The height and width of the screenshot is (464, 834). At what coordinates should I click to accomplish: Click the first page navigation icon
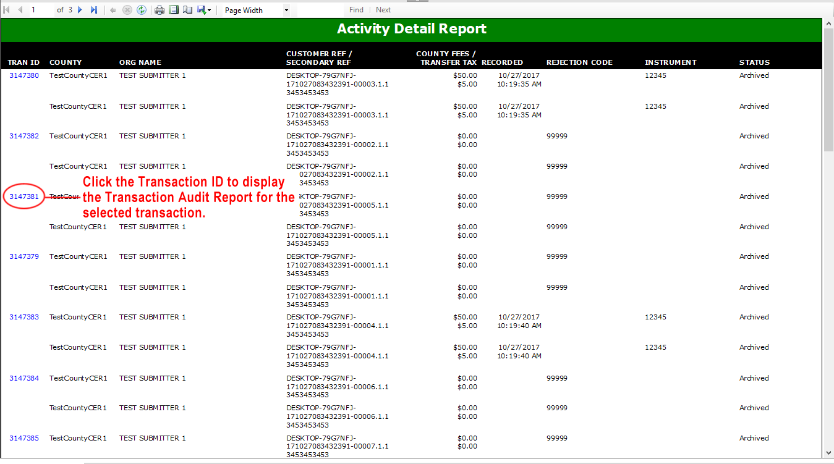pos(7,10)
